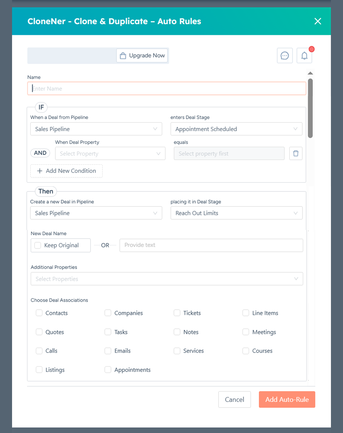Click the Add Auto-Rule button
The width and height of the screenshot is (343, 433).
[287, 400]
